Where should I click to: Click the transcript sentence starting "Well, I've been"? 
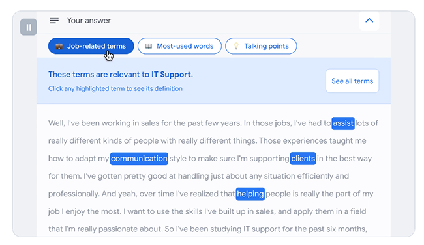(x=145, y=123)
